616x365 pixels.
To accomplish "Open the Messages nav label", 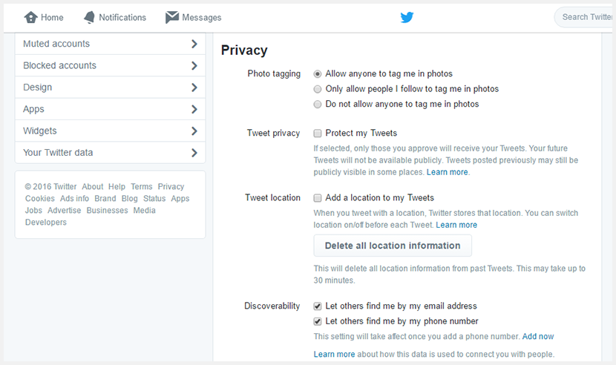I will tap(202, 18).
